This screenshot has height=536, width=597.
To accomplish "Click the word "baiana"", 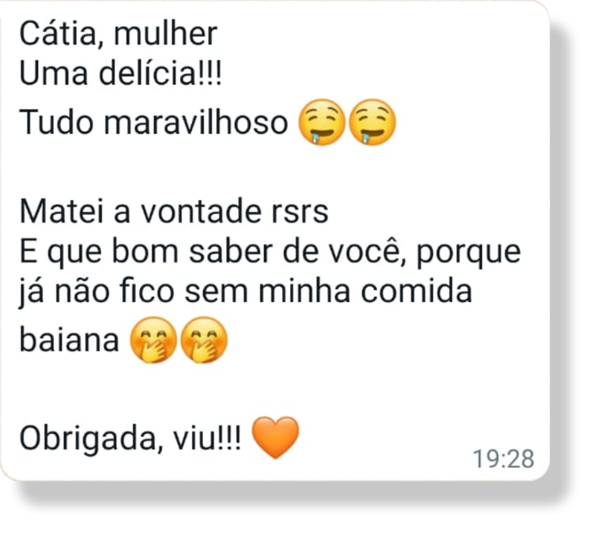I will coord(69,340).
